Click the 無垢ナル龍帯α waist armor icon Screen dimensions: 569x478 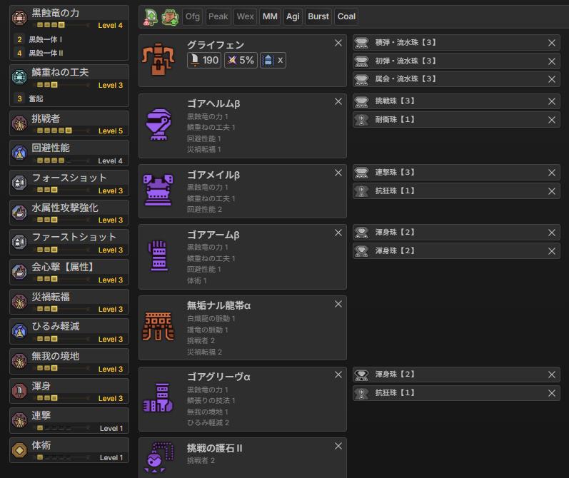[158, 327]
